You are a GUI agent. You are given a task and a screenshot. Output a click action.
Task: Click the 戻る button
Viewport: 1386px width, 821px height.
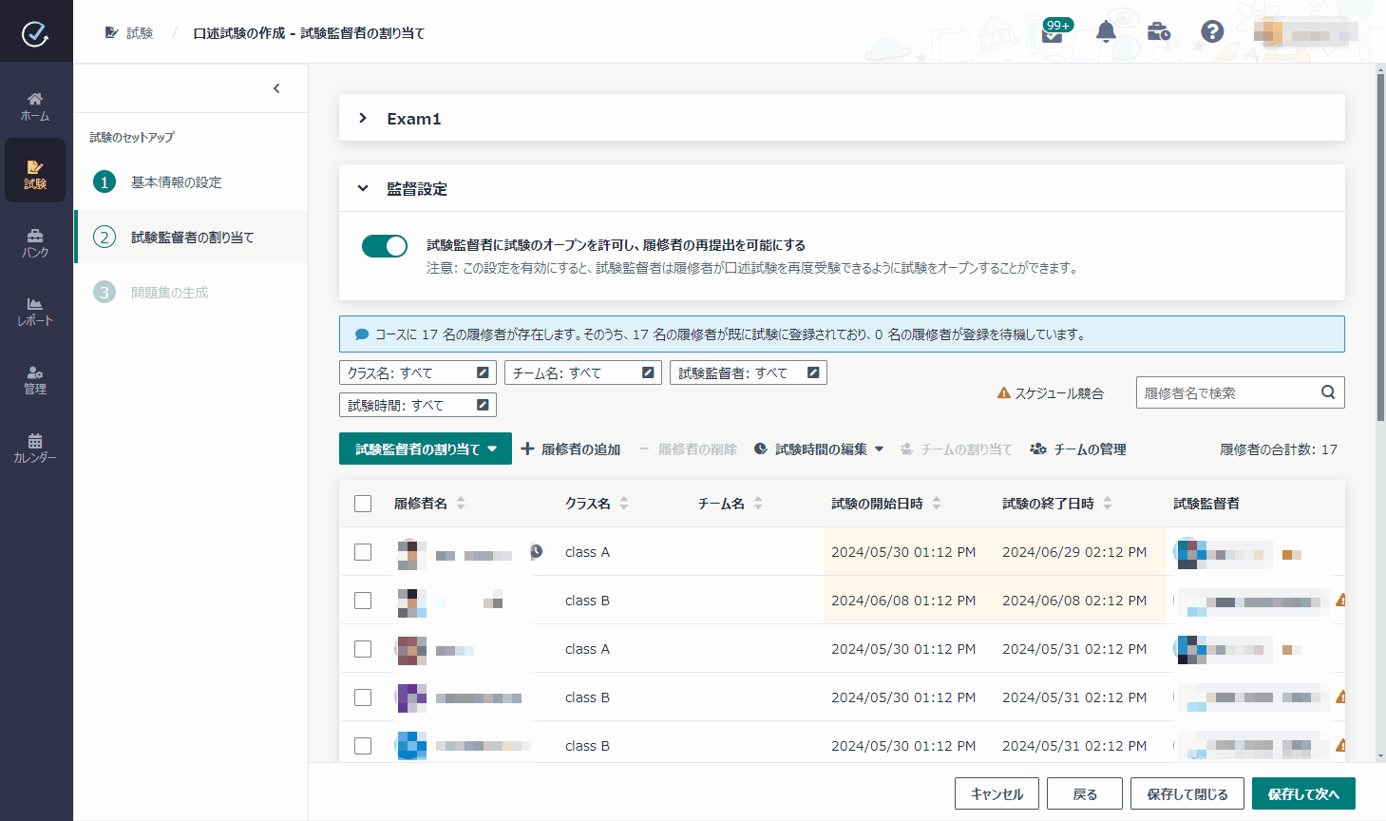pos(1085,793)
